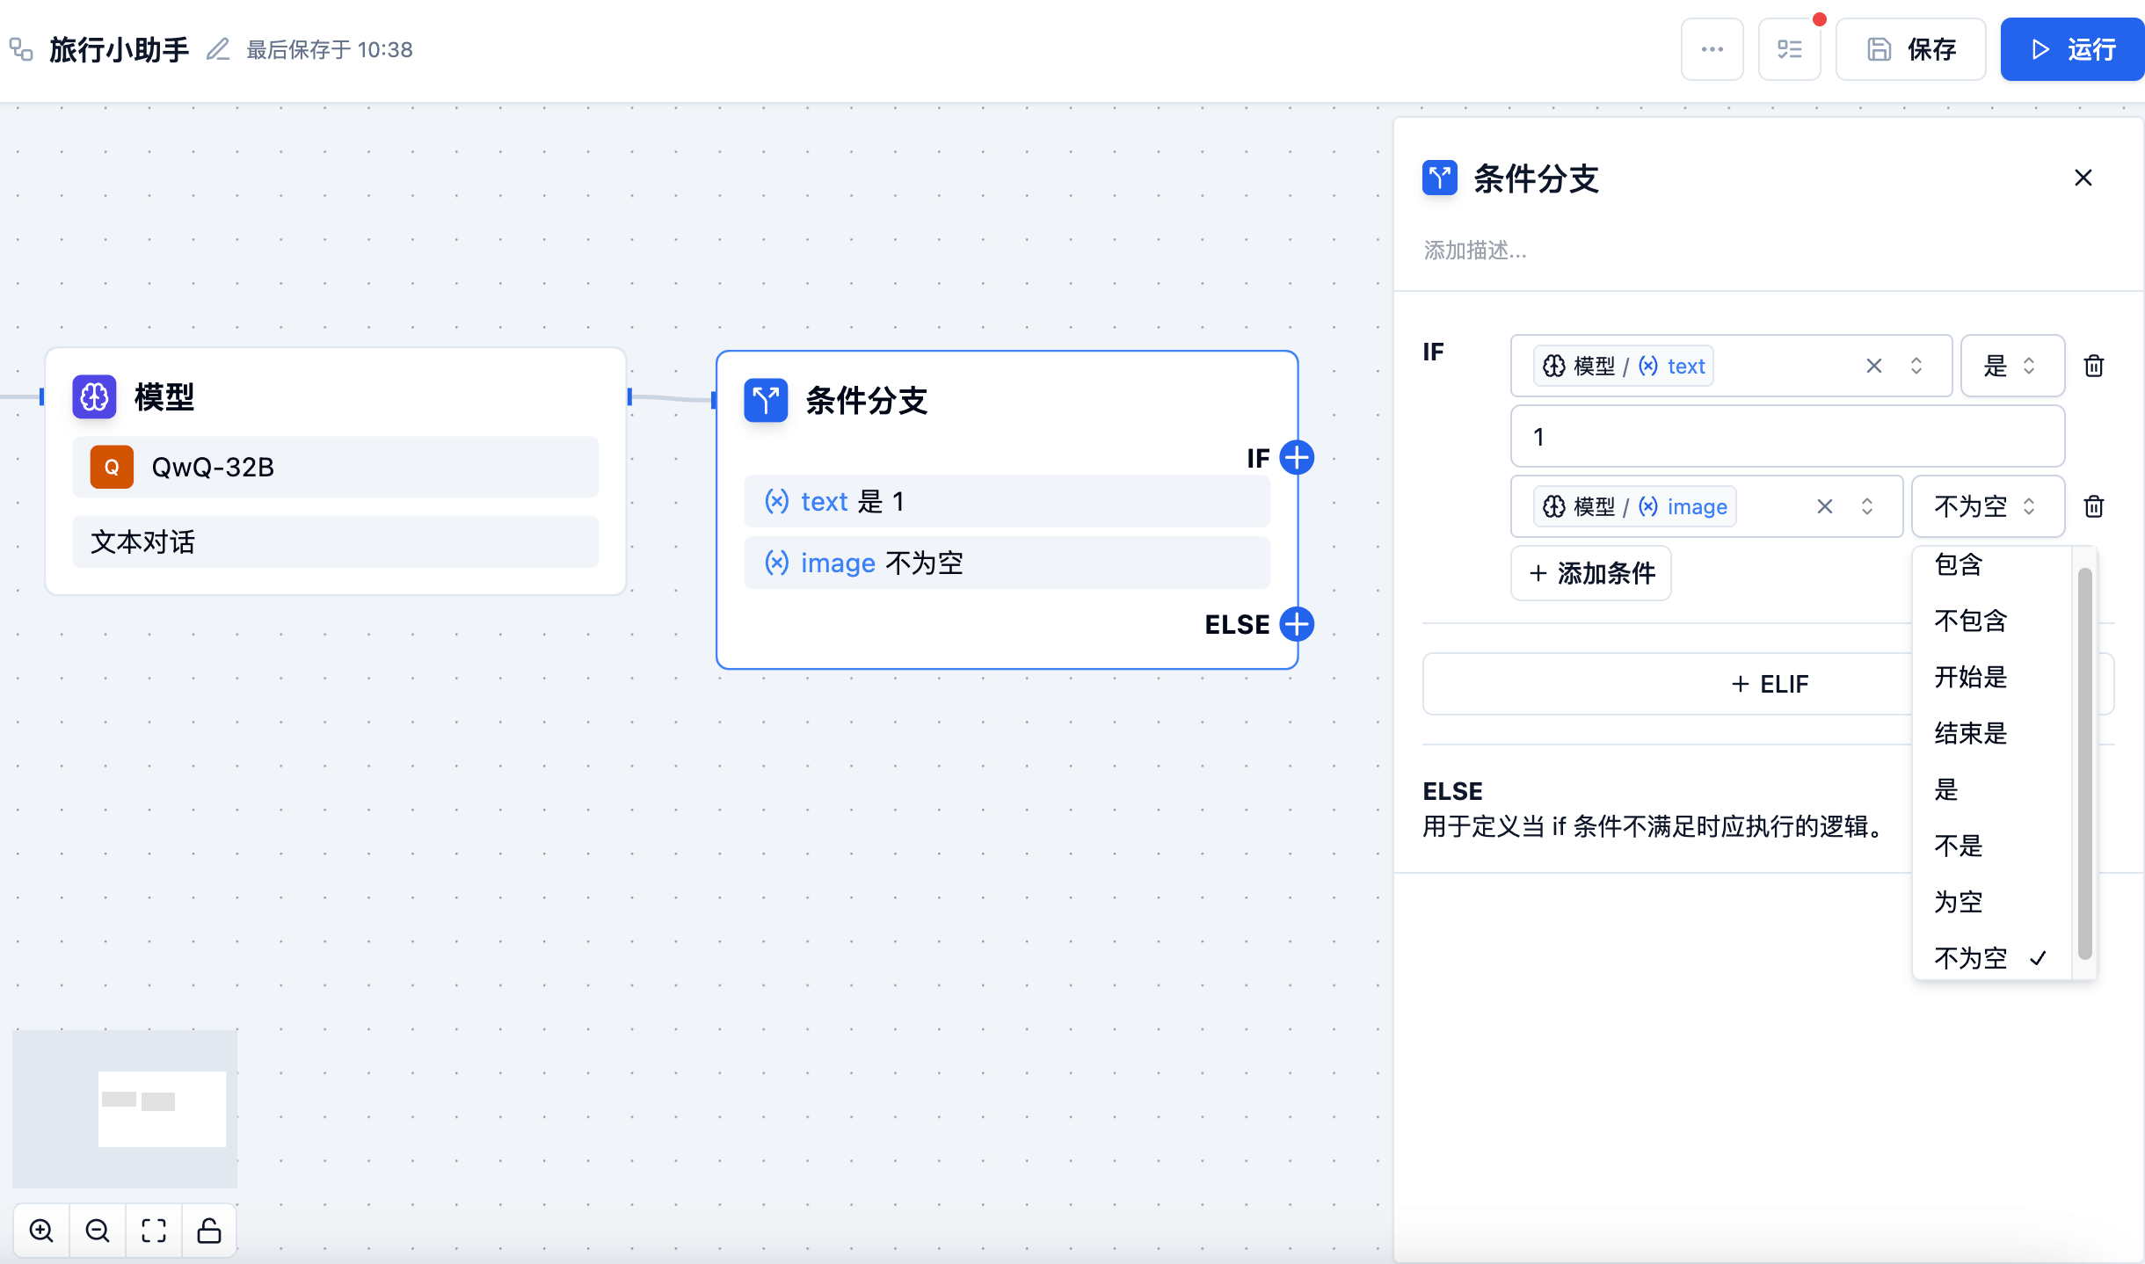The image size is (2145, 1264).
Task: Select the checked 不为空 option
Action: coord(1971,958)
